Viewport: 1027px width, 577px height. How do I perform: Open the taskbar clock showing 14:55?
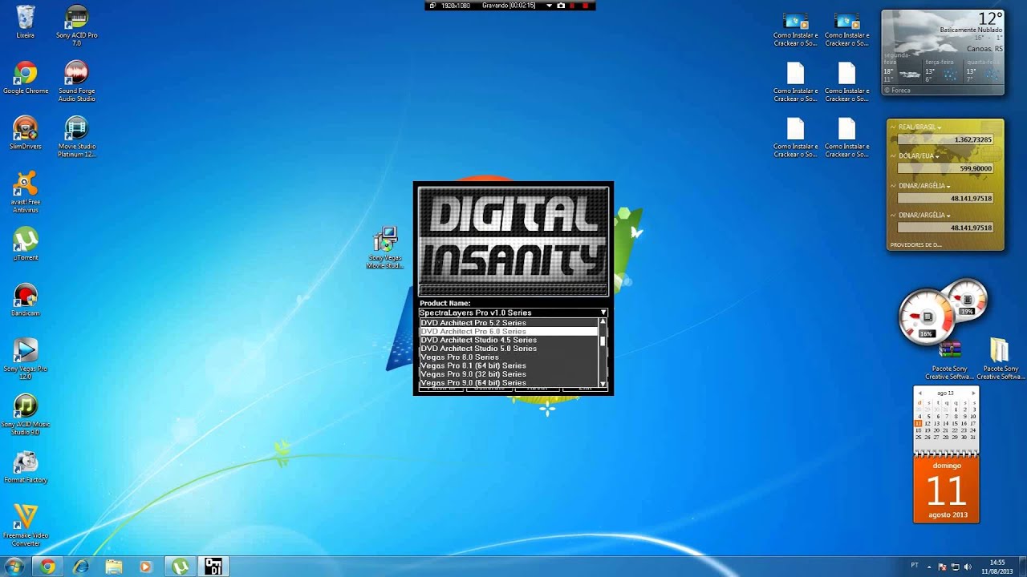(997, 567)
